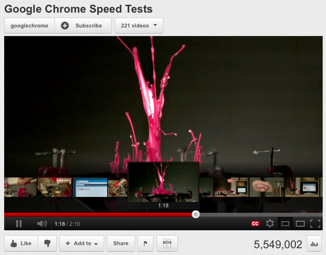Select the Chrome browser window thumbnail

tap(90, 187)
